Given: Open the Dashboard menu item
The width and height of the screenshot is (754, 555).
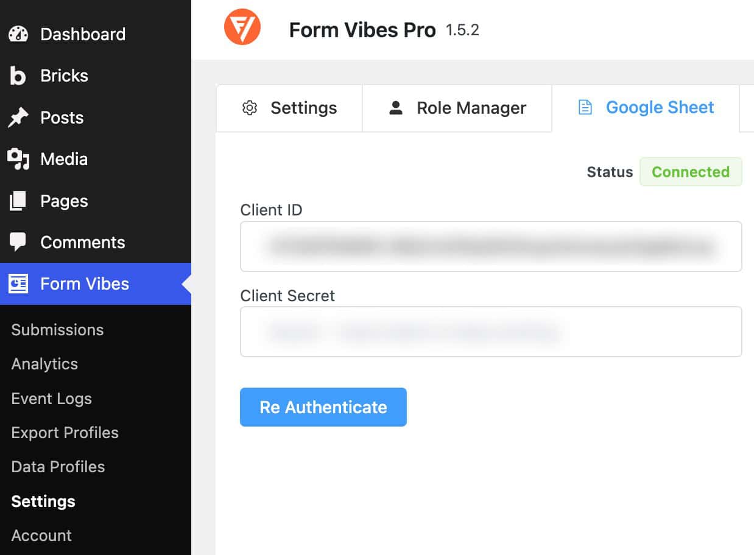Looking at the screenshot, I should tap(96, 34).
